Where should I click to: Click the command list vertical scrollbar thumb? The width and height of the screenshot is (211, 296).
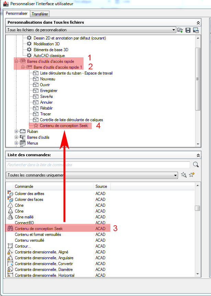197,208
